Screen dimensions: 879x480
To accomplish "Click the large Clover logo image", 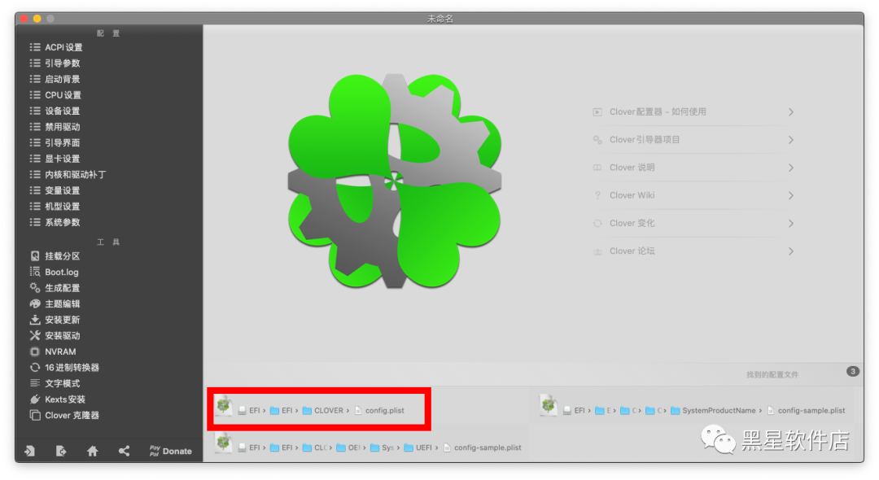I will point(394,181).
